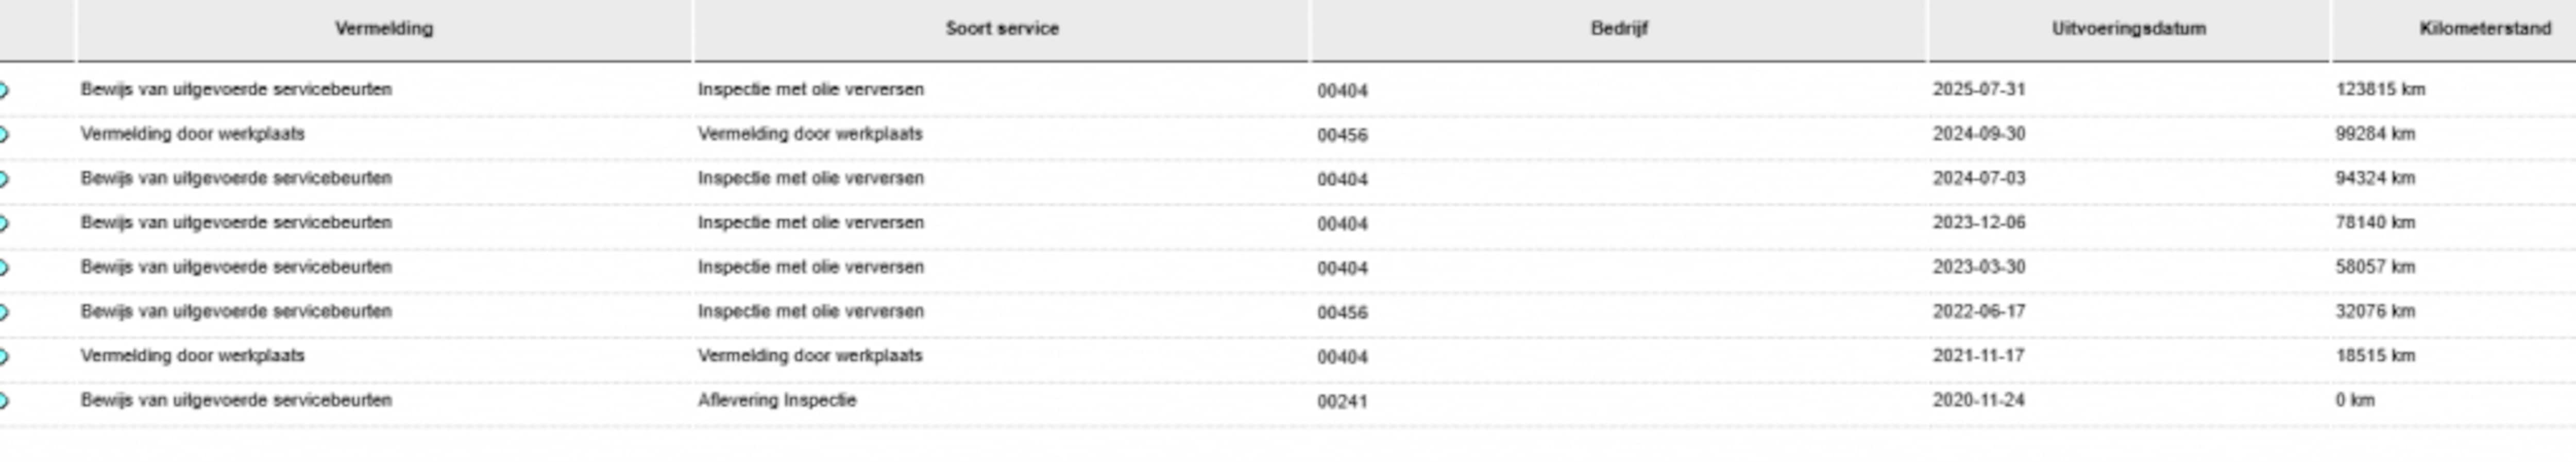Screen dimensions: 2576x462
Task: Click the Soort service column header
Action: [1002, 29]
